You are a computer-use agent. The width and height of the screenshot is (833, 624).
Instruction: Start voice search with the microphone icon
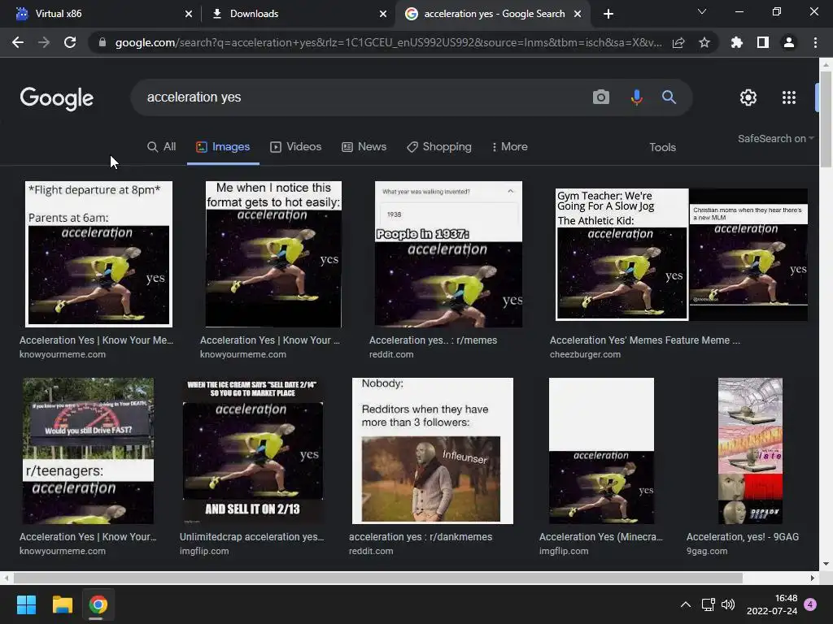[636, 97]
